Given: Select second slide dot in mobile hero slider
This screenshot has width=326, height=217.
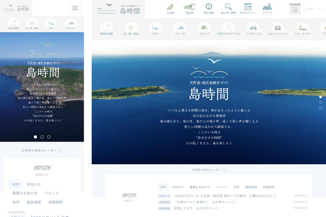Looking at the screenshot, I should click(x=42, y=137).
